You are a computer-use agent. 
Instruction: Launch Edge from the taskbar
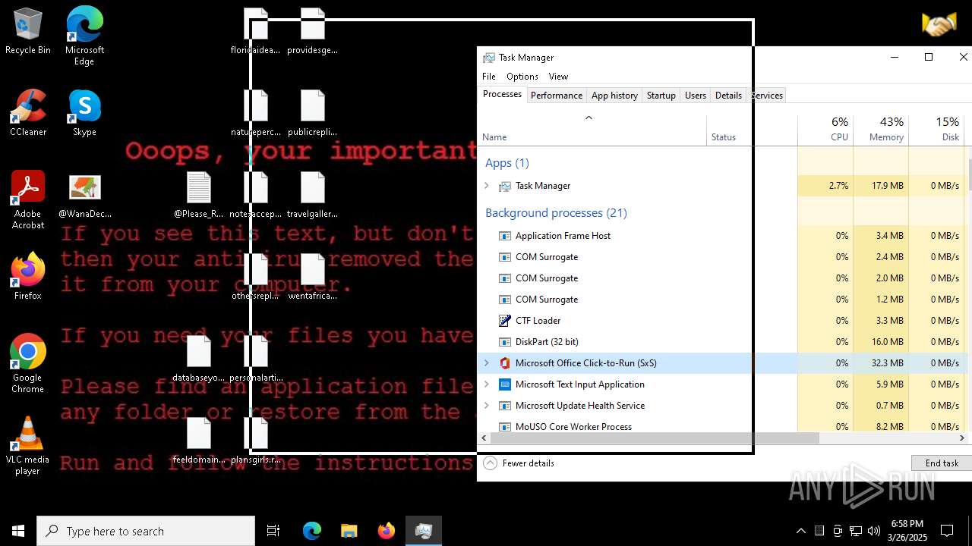point(312,531)
